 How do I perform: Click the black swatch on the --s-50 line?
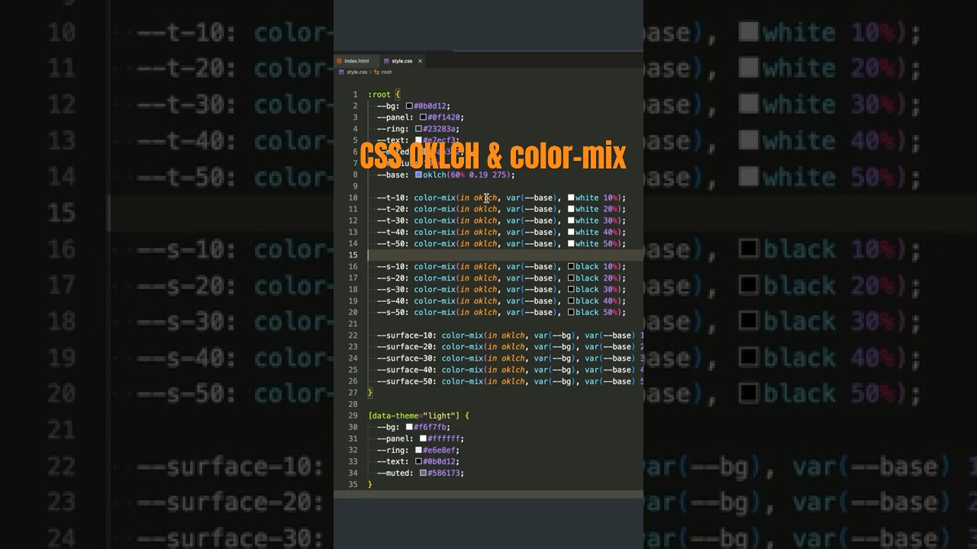571,312
